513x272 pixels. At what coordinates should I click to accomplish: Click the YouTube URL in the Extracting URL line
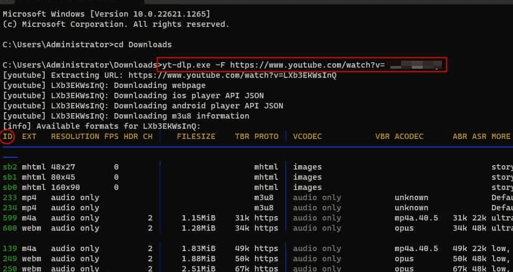pos(232,75)
